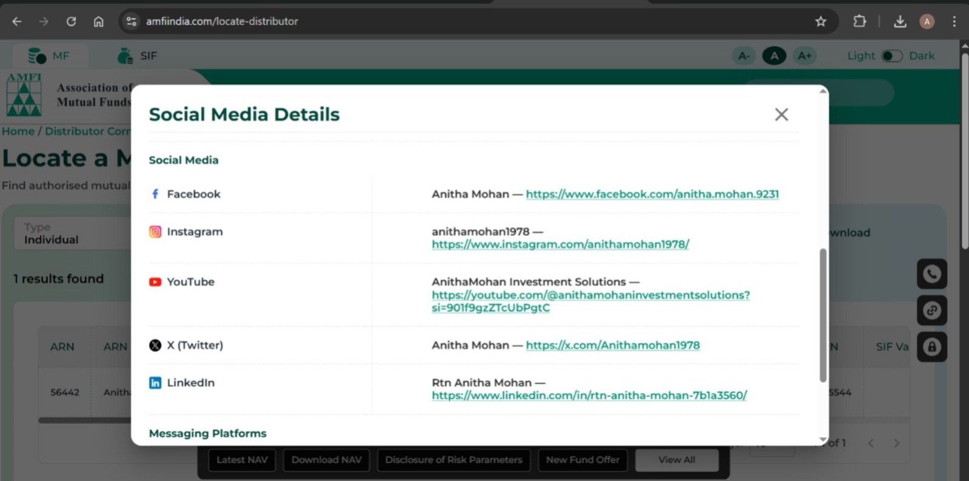969x481 pixels.
Task: Toggle the Light/Dark theme switch
Action: point(891,56)
